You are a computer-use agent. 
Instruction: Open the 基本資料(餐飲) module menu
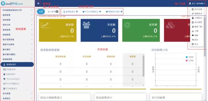(x=17, y=54)
